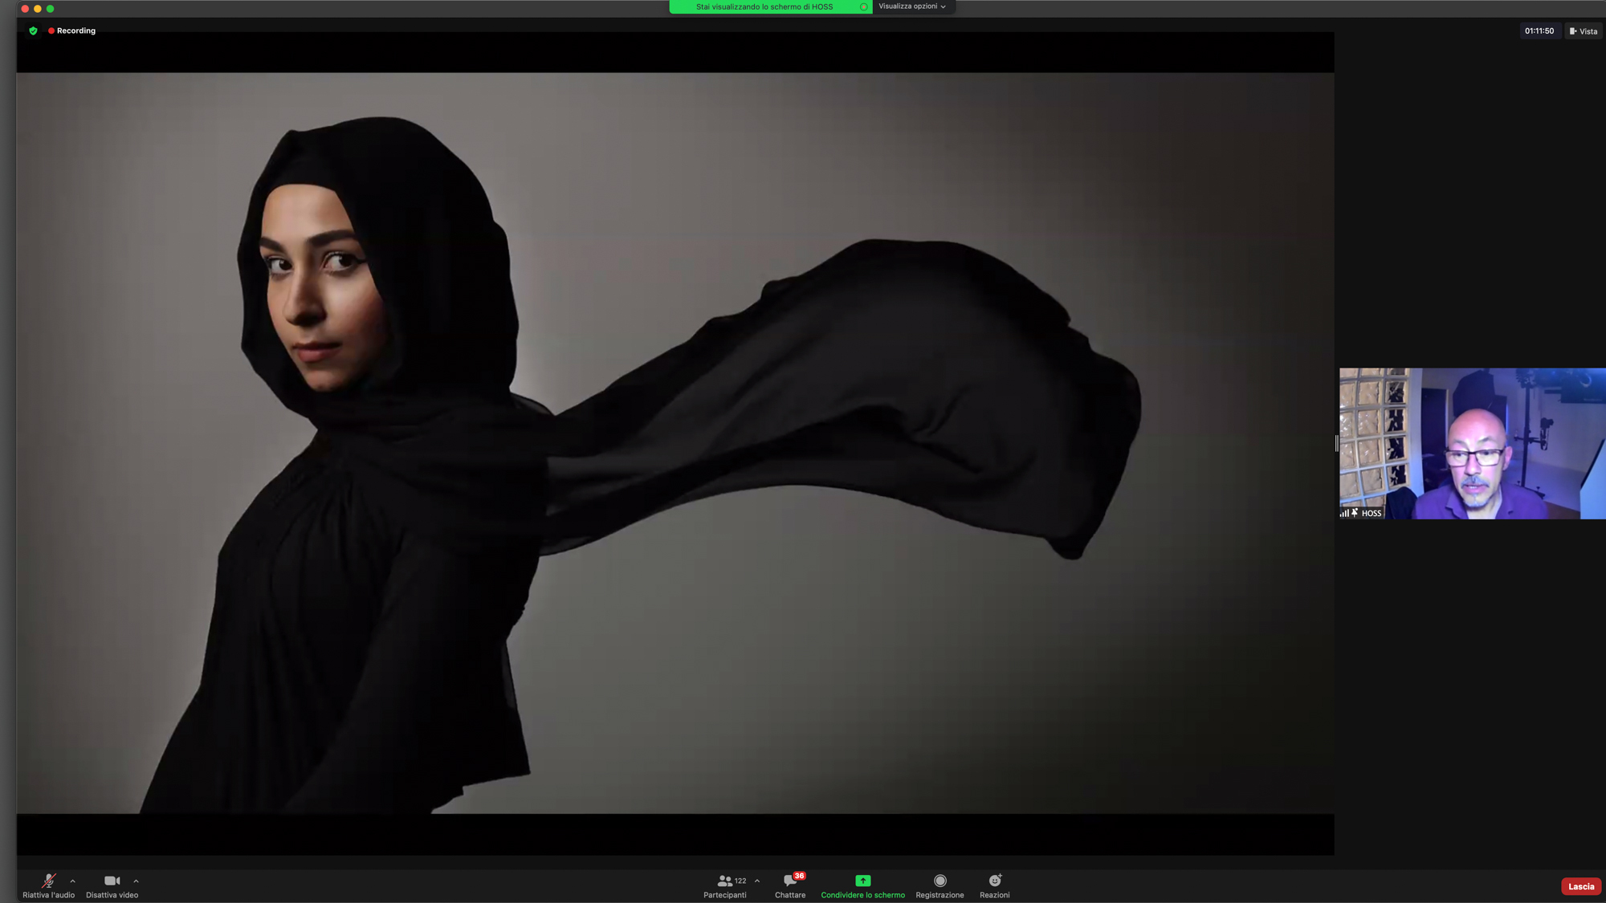Screen dimensions: 1606x903
Task: Click the green encryption shield icon
Action: tap(33, 31)
